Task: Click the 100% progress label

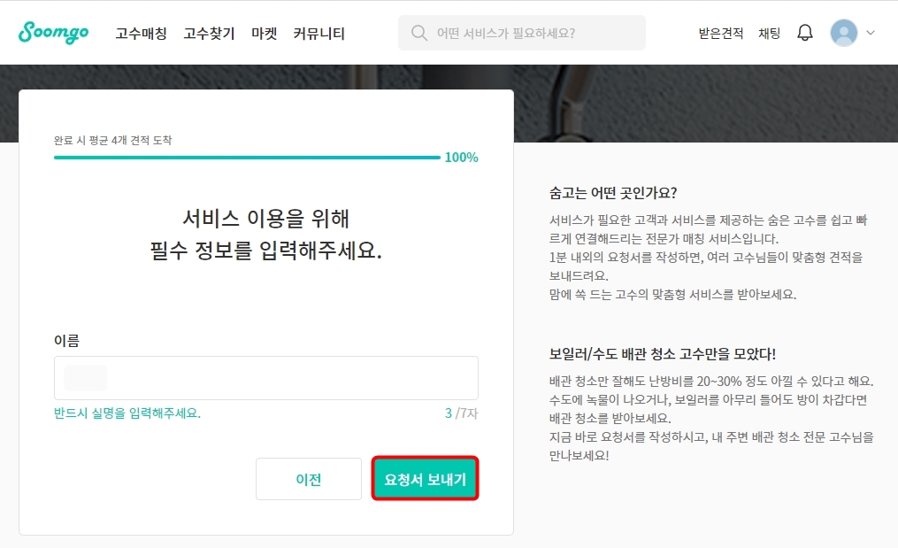Action: point(462,157)
